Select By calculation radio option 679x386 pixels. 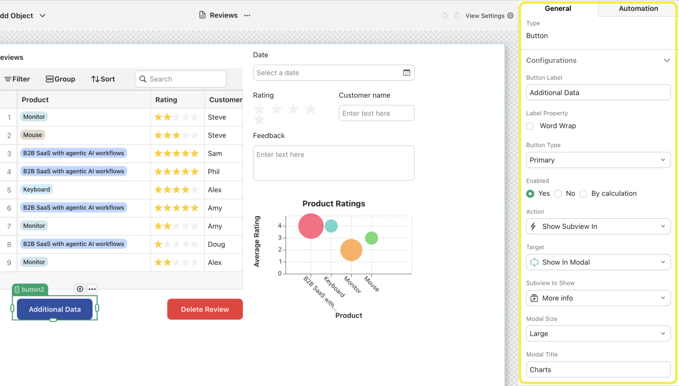coord(584,194)
